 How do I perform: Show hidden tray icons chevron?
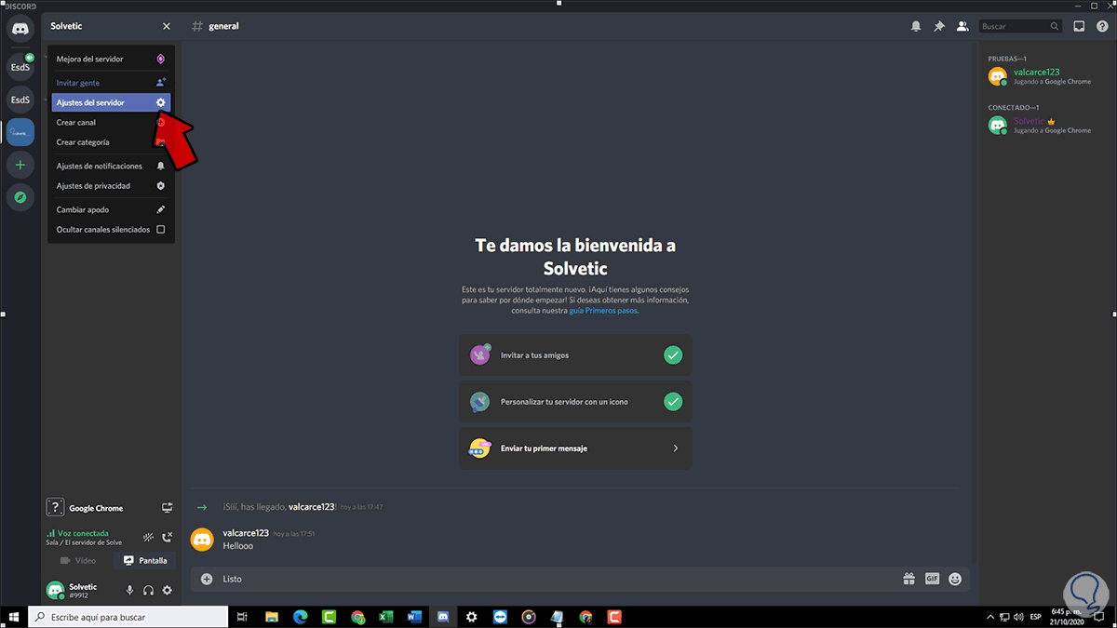[989, 616]
